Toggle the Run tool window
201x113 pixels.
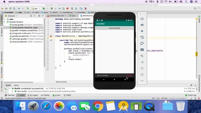57,95
